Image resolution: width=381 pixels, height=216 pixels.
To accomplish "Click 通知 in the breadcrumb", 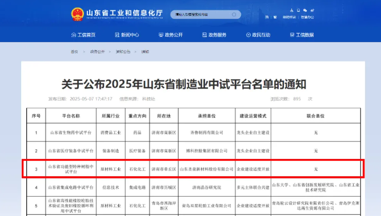I will [145, 52].
